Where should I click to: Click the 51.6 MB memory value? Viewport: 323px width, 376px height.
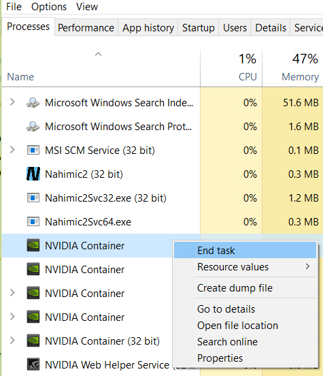pos(301,103)
